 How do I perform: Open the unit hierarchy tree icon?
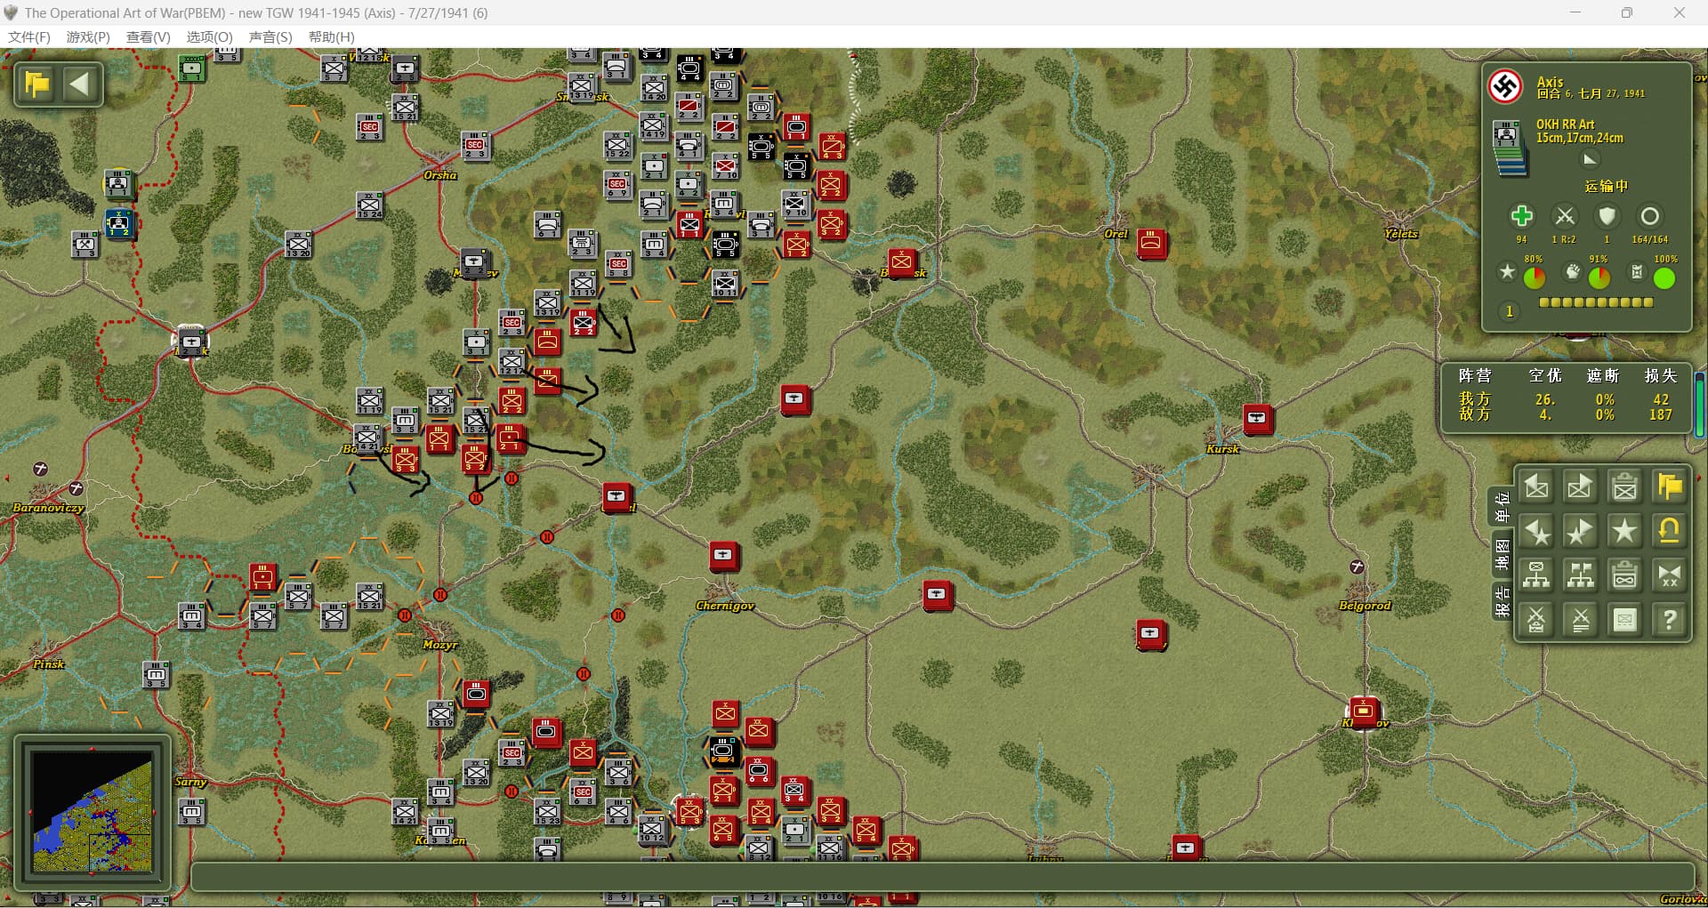1536,575
